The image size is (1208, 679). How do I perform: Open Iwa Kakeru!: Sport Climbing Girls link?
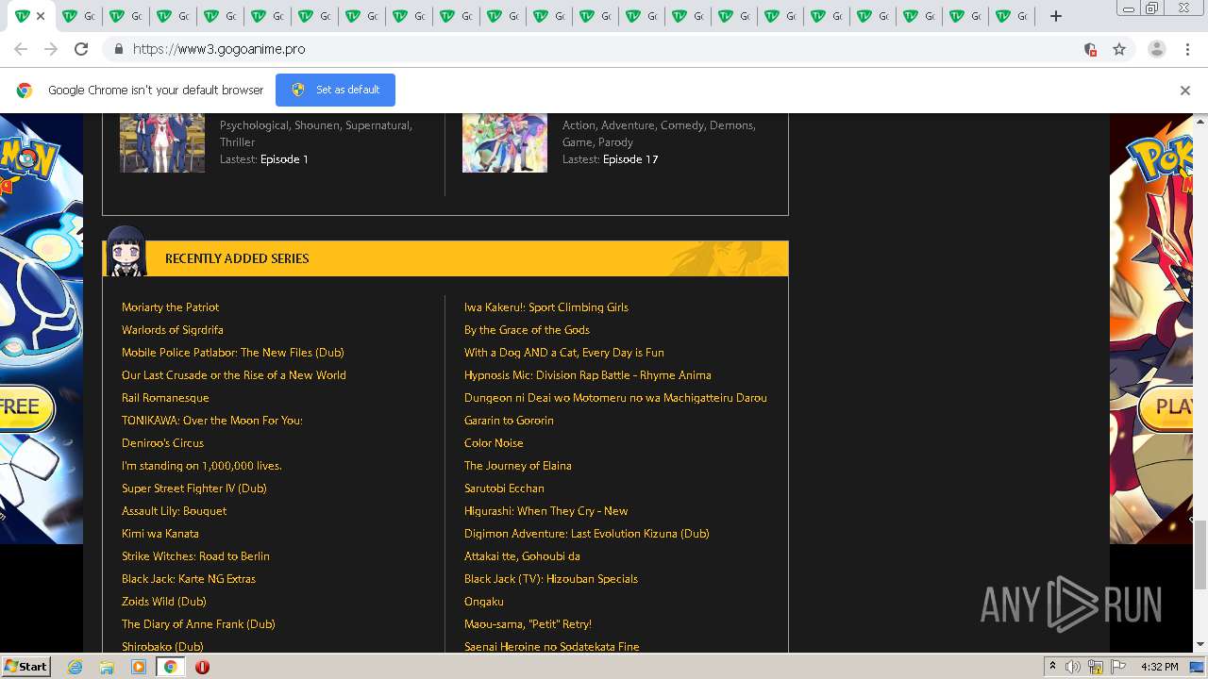point(546,307)
